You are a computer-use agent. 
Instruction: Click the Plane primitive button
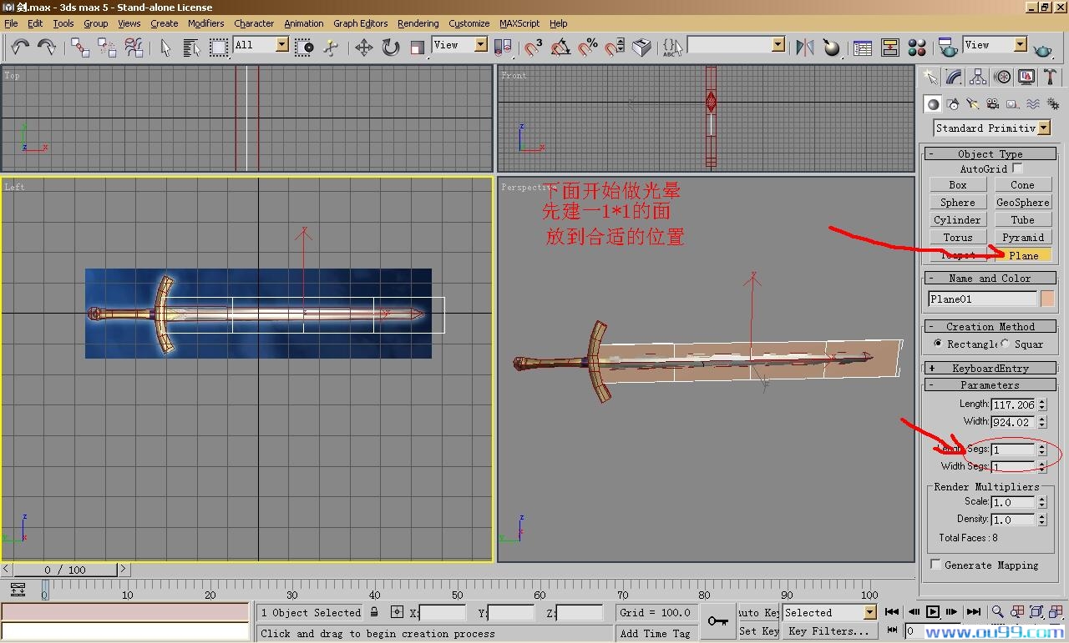(x=1023, y=255)
